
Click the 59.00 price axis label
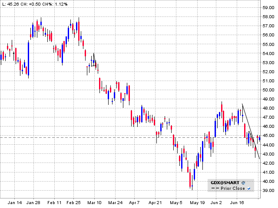pos(268,8)
